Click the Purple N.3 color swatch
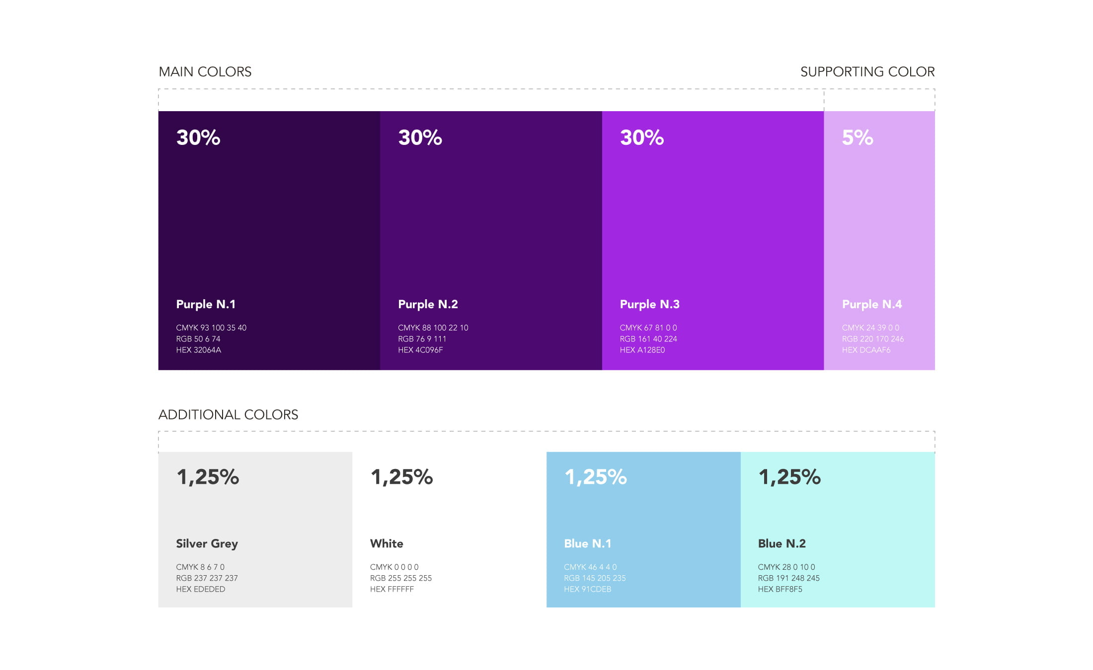Image resolution: width=1093 pixels, height=670 pixels. [x=712, y=223]
